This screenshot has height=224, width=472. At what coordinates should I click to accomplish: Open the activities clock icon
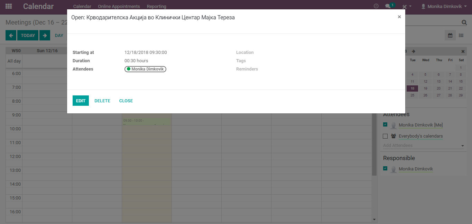[376, 6]
